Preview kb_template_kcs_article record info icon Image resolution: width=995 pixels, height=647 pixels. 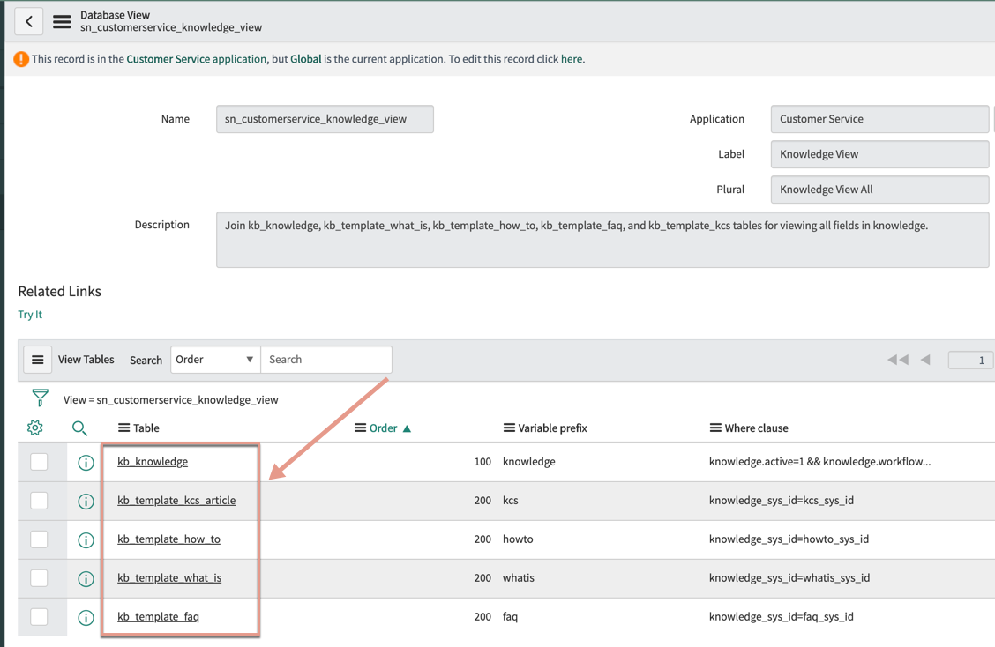86,501
